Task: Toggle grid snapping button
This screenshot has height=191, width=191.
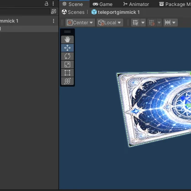Action: point(135,23)
